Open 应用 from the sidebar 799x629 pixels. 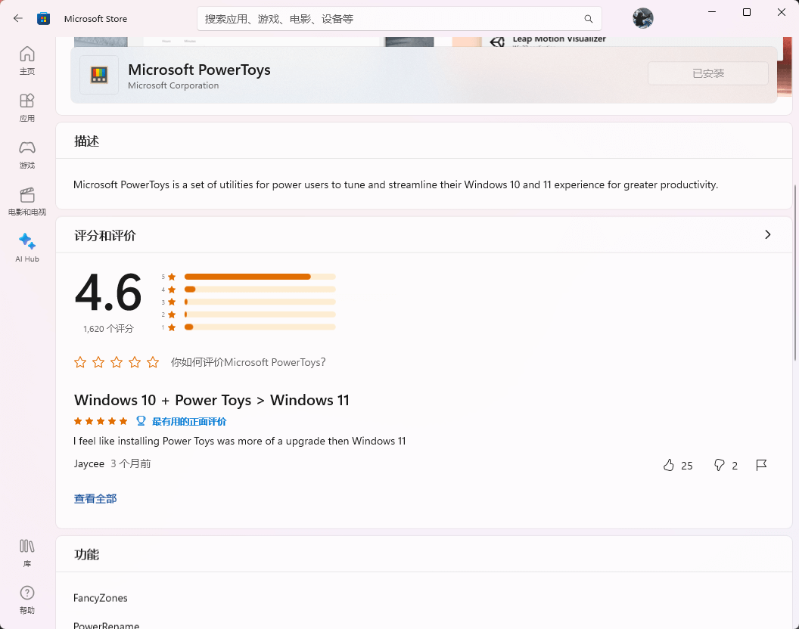point(26,107)
